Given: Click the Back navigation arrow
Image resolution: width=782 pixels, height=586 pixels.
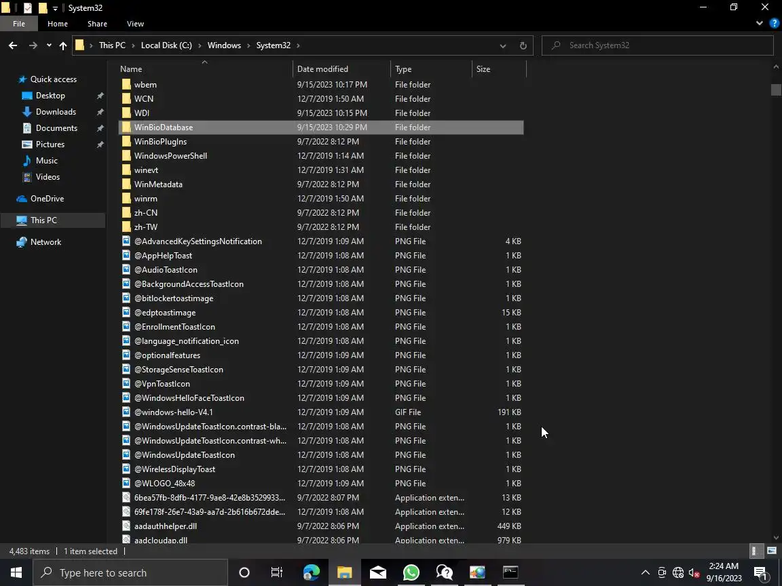Looking at the screenshot, I should tap(13, 45).
